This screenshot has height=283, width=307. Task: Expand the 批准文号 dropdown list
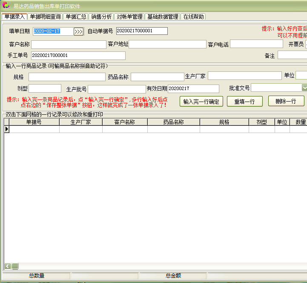click(304, 88)
